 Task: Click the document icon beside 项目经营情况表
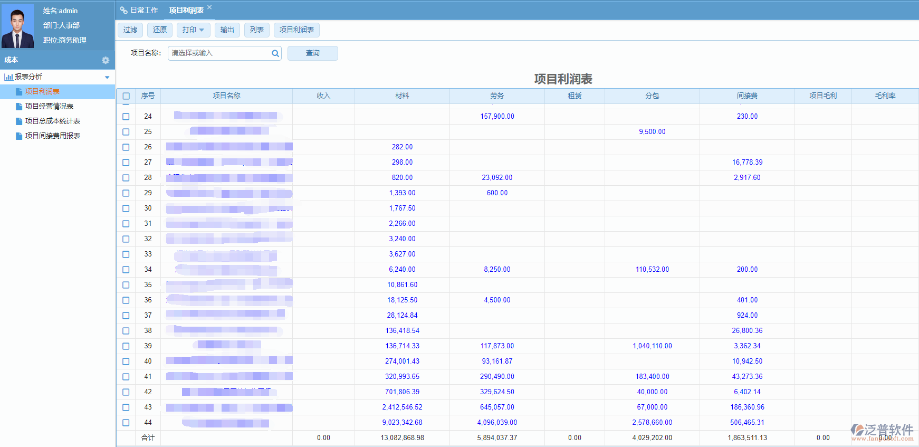tap(19, 107)
